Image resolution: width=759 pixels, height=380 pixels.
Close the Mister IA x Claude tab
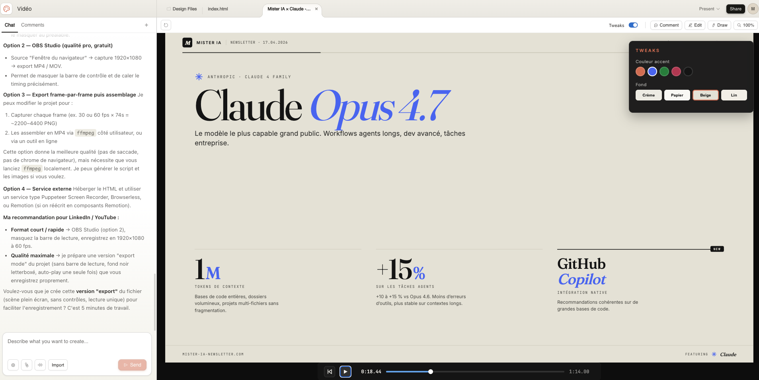coord(316,9)
